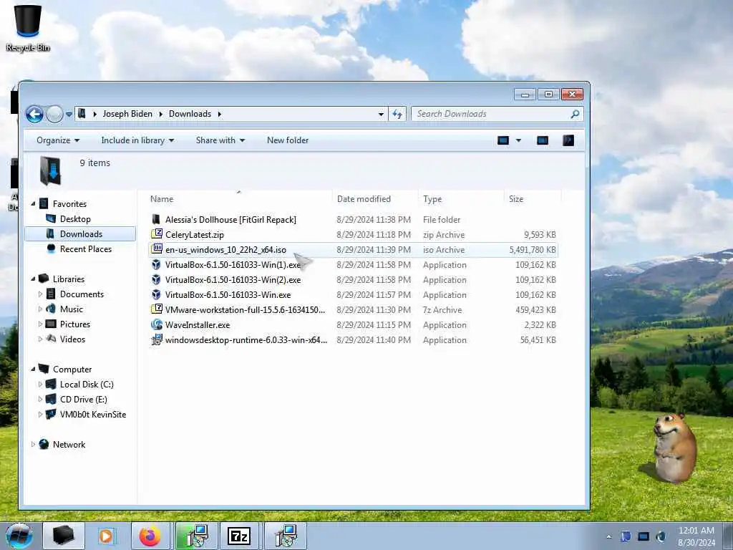This screenshot has height=550, width=733.
Task: Expand the arrow after Downloads breadcrumb
Action: [x=219, y=114]
